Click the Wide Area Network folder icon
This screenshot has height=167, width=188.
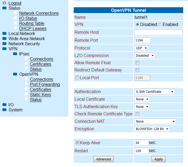coord(5,39)
